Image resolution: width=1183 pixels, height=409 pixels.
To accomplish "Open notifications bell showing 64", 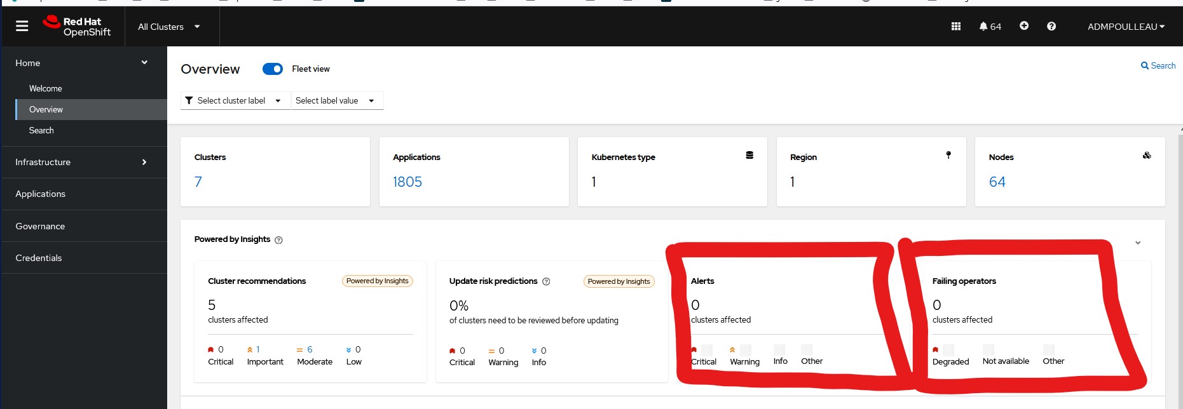I will point(990,26).
